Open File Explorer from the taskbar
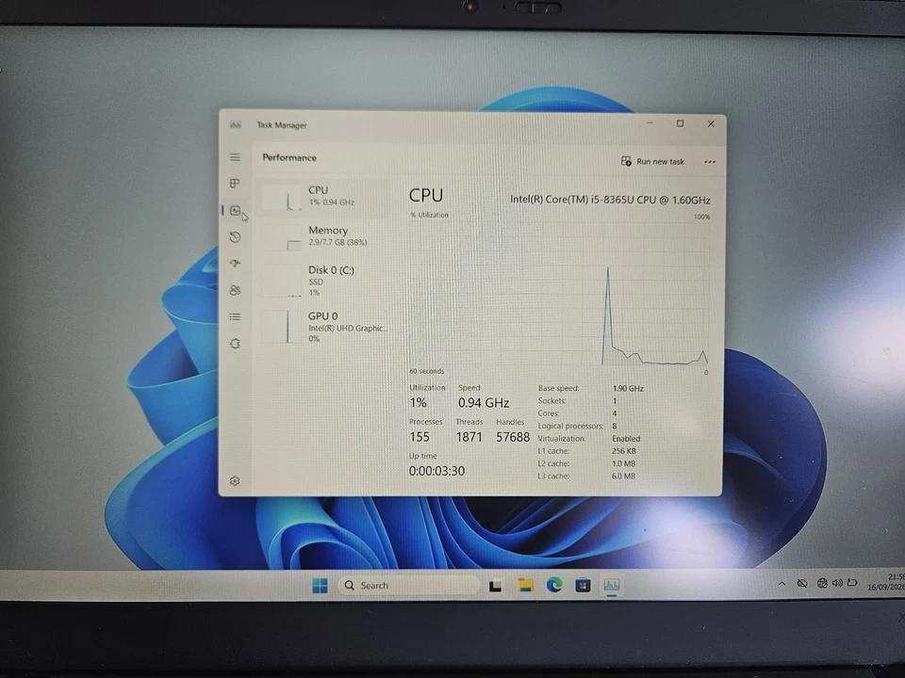Image resolution: width=905 pixels, height=678 pixels. (x=525, y=585)
